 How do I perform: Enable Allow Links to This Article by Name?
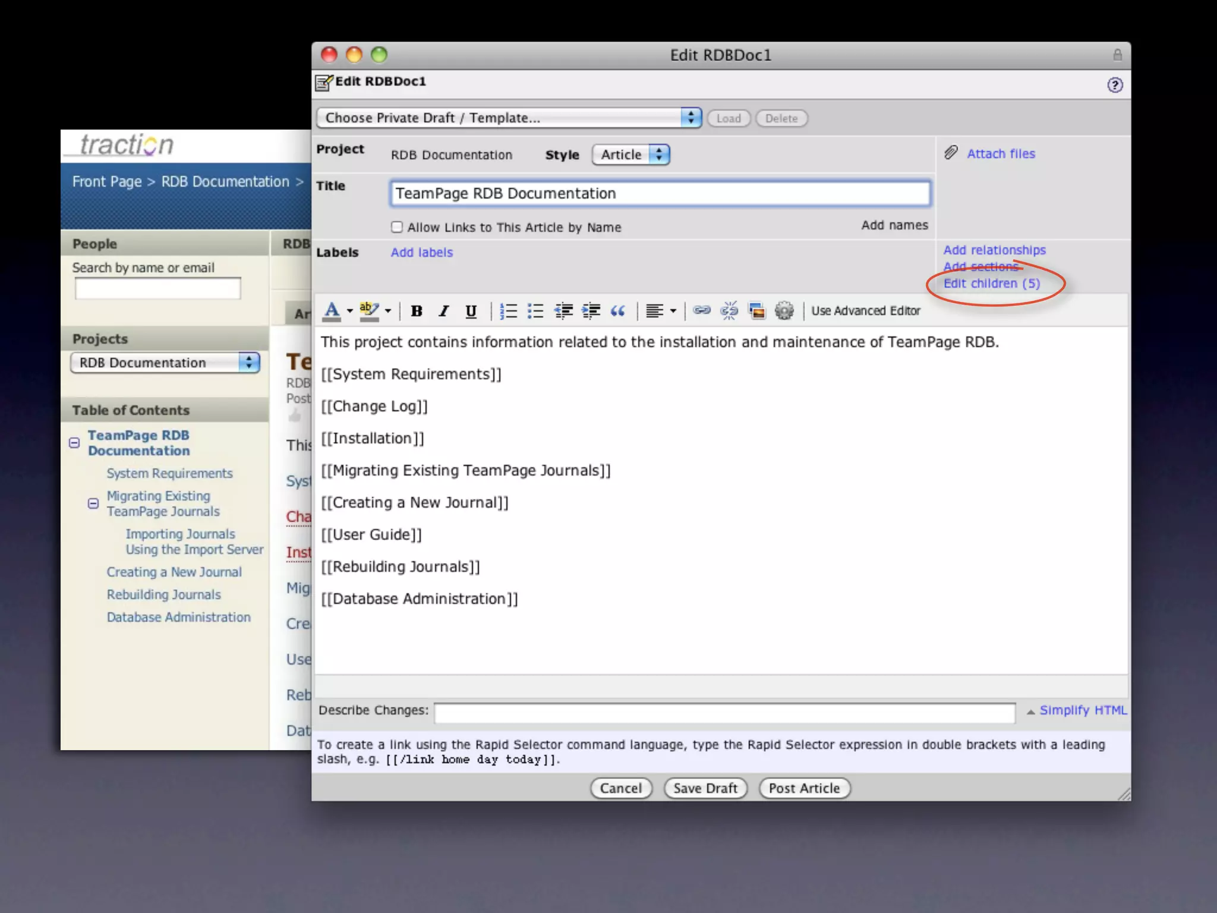[x=397, y=227]
